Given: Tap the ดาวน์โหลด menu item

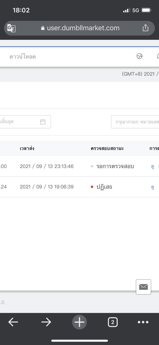Looking at the screenshot, I should coord(23,57).
